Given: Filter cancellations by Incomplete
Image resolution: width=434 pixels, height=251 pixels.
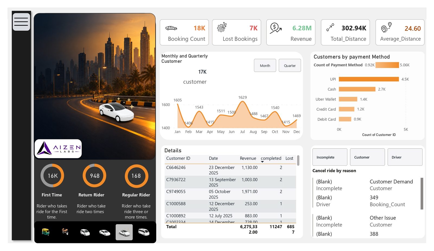Looking at the screenshot, I should click(x=330, y=157).
